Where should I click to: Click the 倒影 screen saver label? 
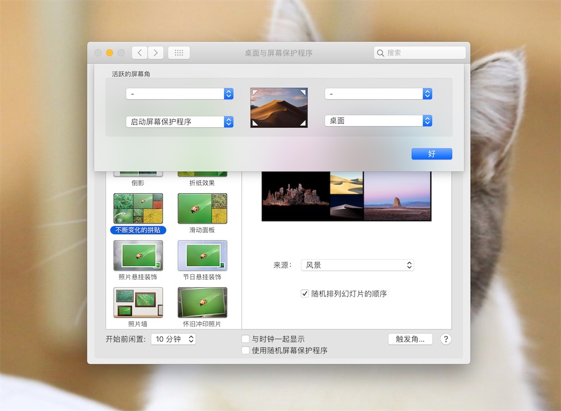point(138,183)
